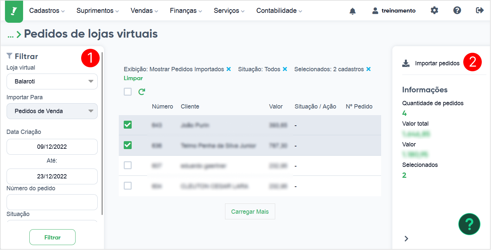Open the Finanças menu
The width and height of the screenshot is (491, 250).
tap(186, 11)
